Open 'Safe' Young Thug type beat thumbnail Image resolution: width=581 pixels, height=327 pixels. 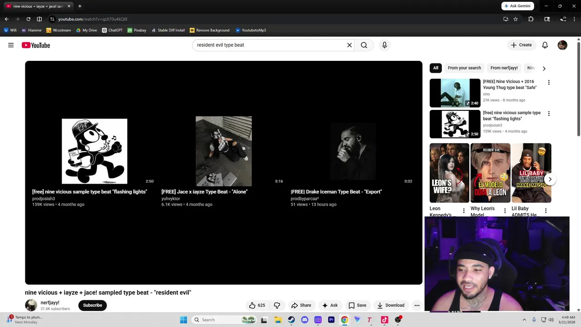coord(455,93)
